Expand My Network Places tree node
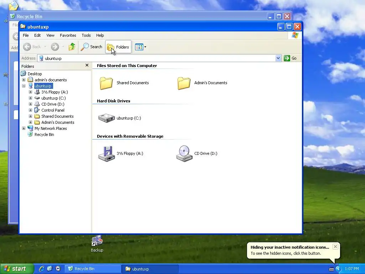The height and width of the screenshot is (274, 365). coord(24,128)
